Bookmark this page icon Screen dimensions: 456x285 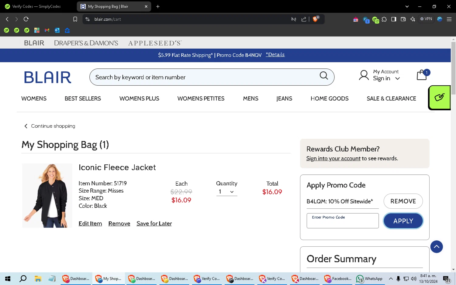[x=75, y=19]
